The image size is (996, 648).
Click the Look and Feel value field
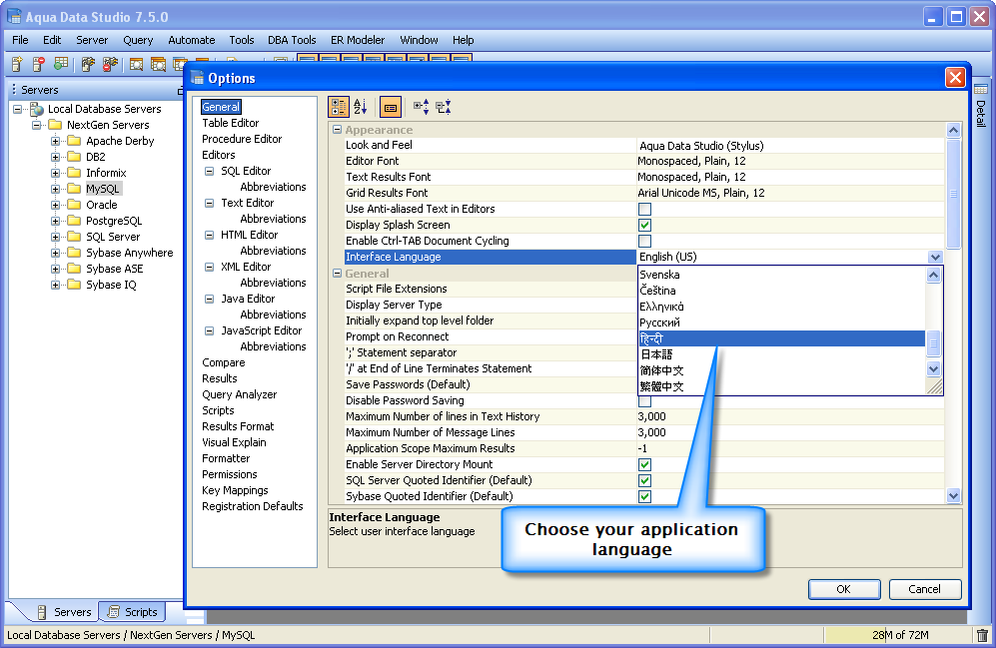click(x=790, y=146)
